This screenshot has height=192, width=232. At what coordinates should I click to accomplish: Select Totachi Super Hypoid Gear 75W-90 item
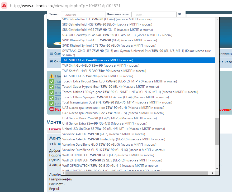coord(138,87)
